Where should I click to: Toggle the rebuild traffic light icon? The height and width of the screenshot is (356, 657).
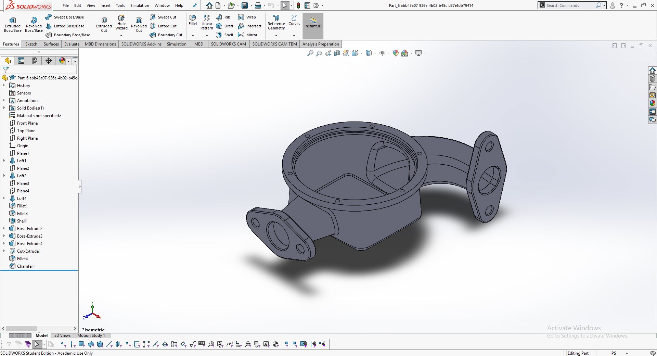click(298, 5)
